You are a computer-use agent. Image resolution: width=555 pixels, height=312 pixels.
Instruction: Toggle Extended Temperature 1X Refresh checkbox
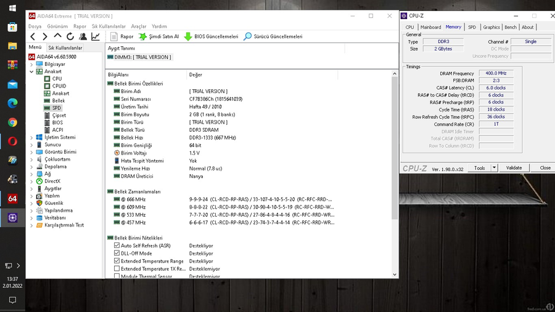(x=117, y=268)
